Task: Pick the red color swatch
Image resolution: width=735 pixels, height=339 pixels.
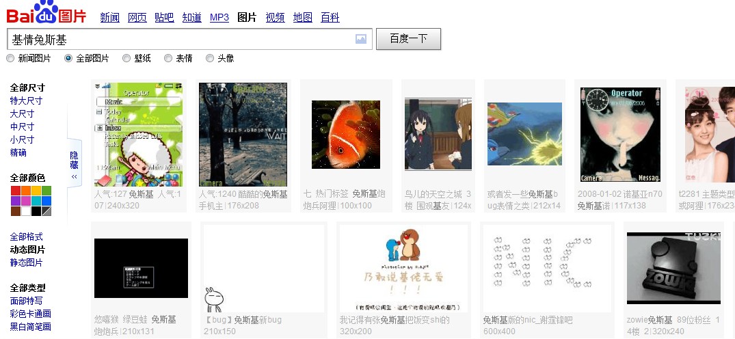Action: [x=16, y=191]
